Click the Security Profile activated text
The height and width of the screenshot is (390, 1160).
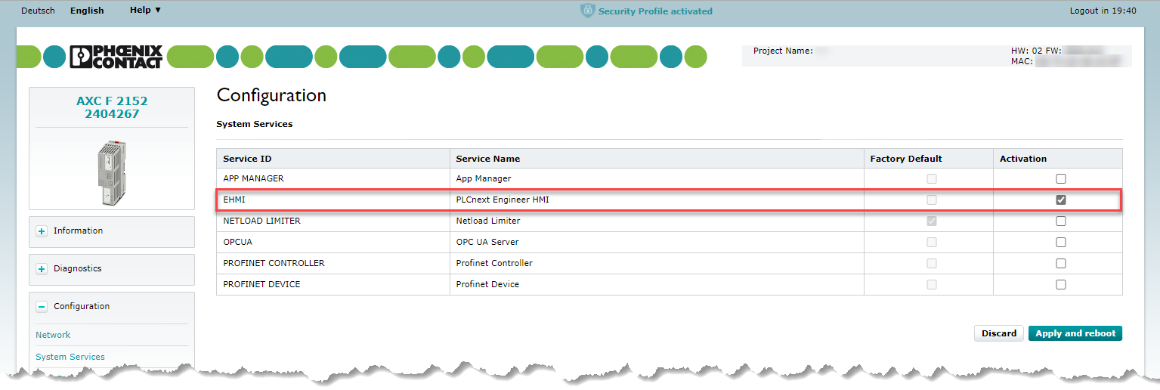655,11
